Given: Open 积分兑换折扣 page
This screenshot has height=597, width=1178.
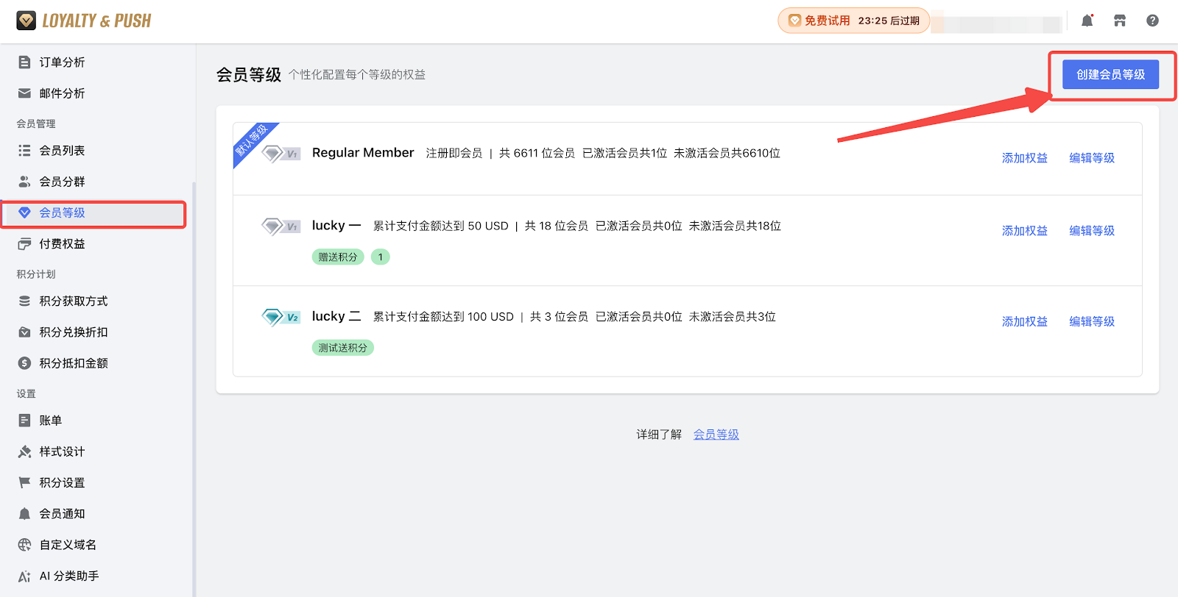Looking at the screenshot, I should [73, 332].
